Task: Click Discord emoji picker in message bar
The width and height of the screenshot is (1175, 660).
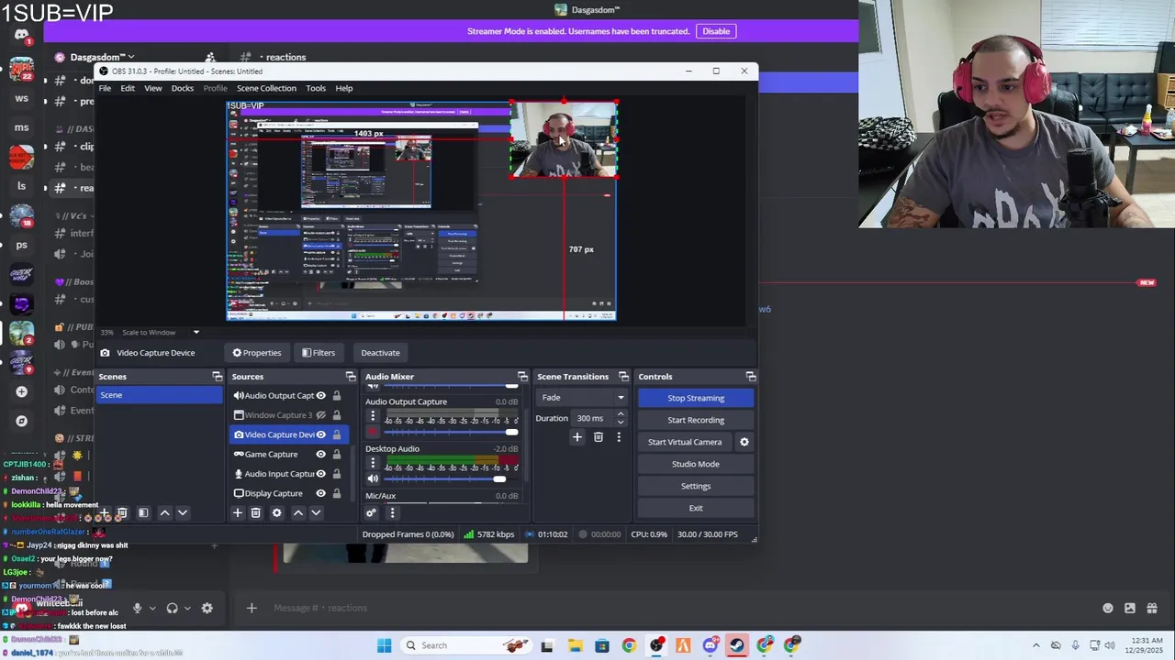Action: pos(1108,608)
